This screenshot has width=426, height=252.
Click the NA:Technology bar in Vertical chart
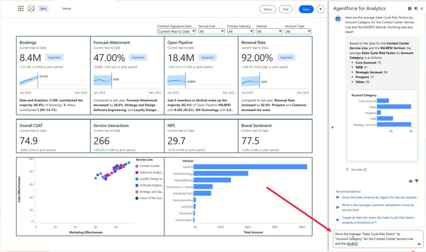point(220,174)
